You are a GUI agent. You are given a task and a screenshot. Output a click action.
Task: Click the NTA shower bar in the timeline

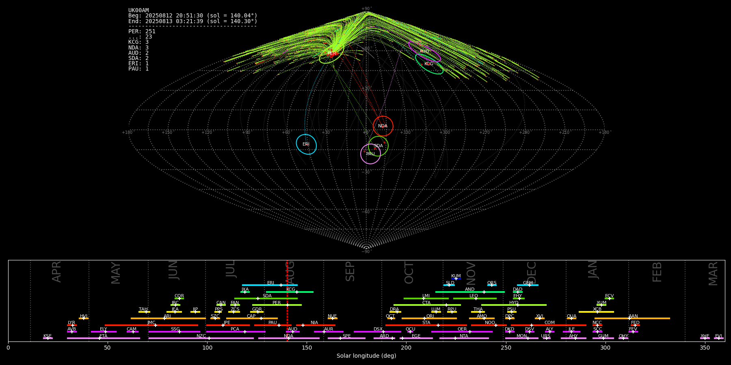464,338
